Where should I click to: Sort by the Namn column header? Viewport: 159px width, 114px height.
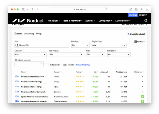(x=24, y=72)
